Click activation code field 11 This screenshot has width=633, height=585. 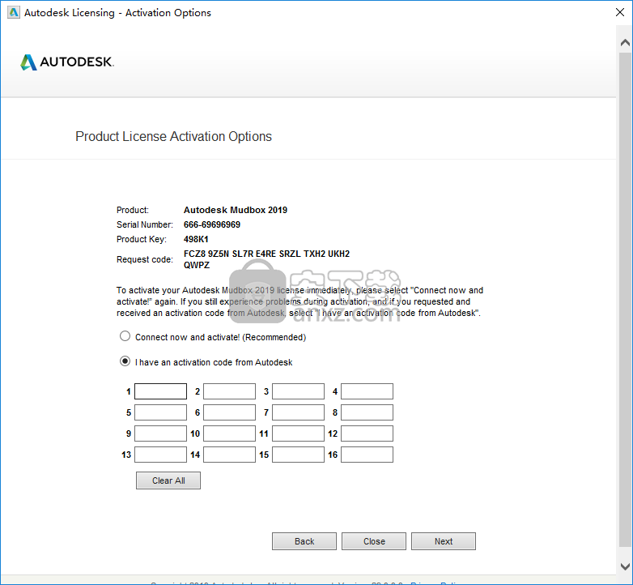(298, 433)
